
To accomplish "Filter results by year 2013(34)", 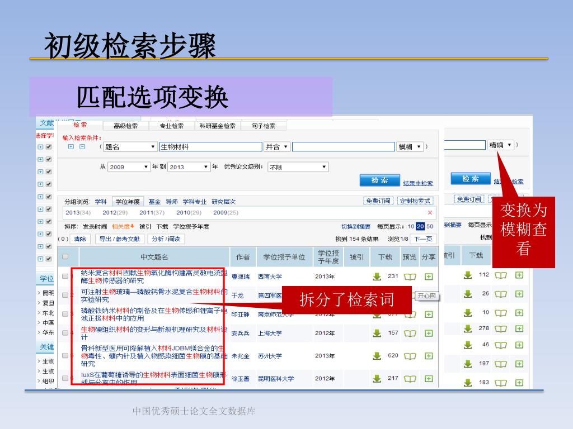I will 78,213.
